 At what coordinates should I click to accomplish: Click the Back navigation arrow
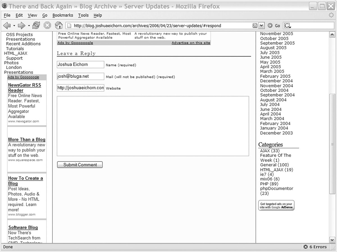7,25
